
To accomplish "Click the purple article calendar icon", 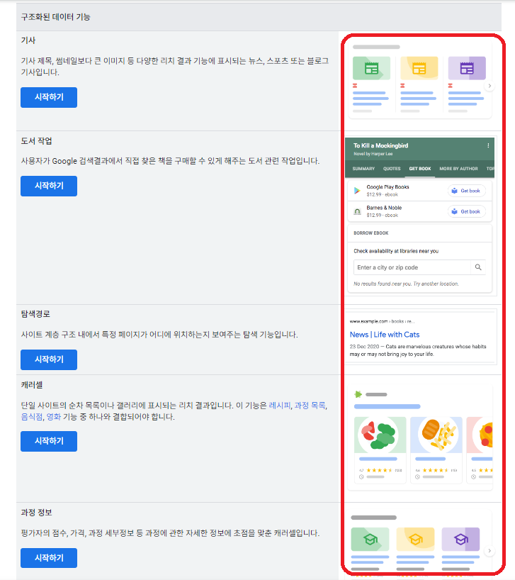I will coord(467,68).
